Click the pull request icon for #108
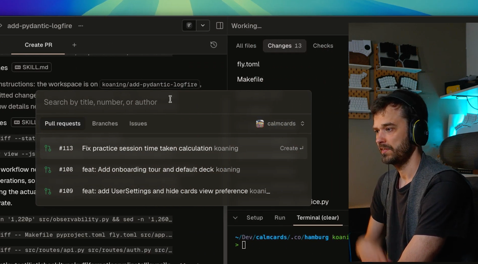Screen dimensions: 478x264 pos(48,170)
